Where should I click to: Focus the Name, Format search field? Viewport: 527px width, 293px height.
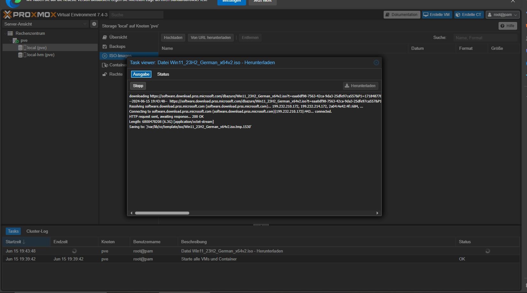click(485, 38)
